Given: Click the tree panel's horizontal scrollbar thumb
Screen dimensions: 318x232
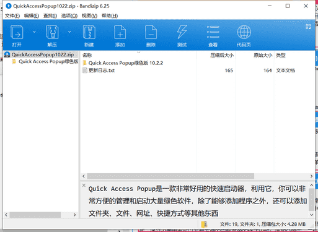Looking at the screenshot, I should tap(35, 215).
